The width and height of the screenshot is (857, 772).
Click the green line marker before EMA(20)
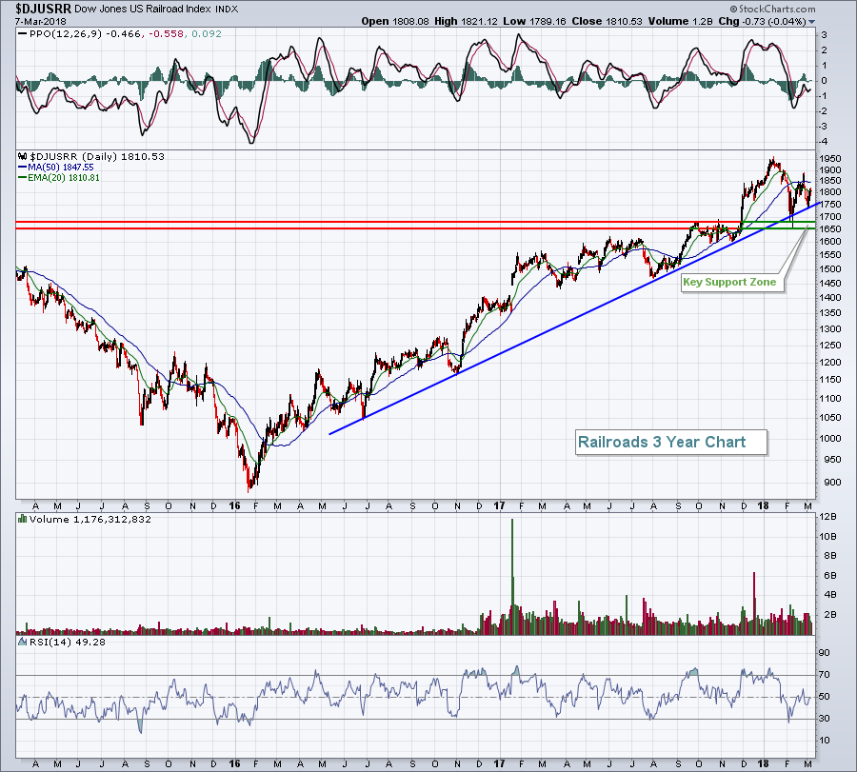(23, 178)
